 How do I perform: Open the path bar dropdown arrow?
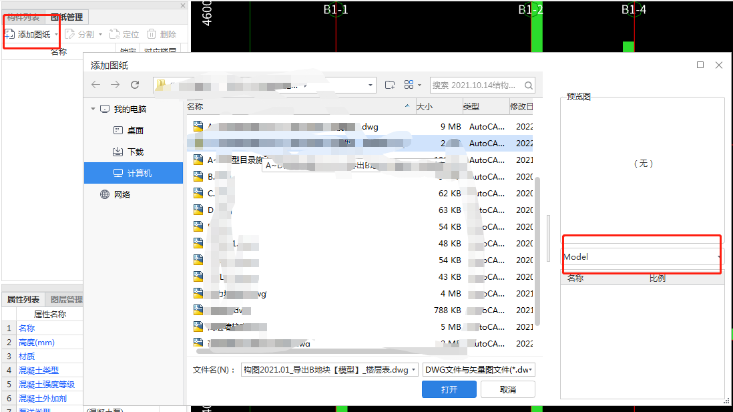371,85
